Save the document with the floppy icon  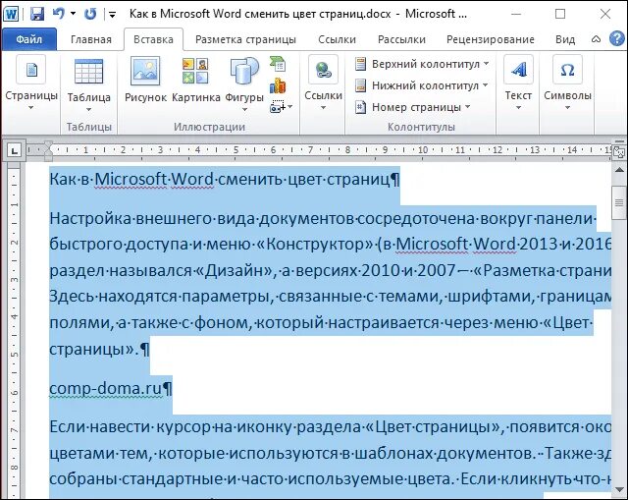pyautogui.click(x=37, y=14)
